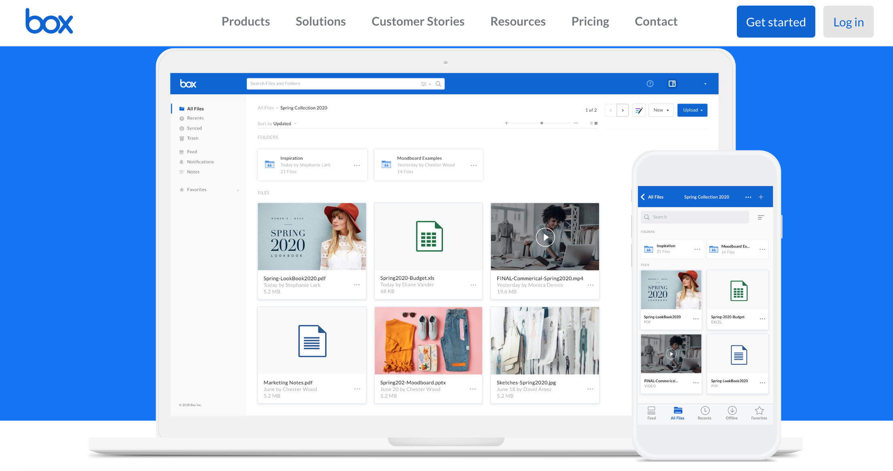This screenshot has width=893, height=471.
Task: Switch to grid view layout
Action: [x=596, y=123]
